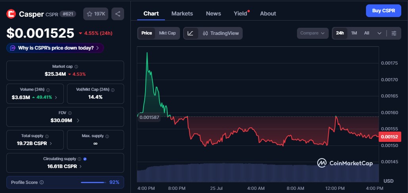Click the green price peak on chart
This screenshot has width=408, height=193.
point(147,53)
